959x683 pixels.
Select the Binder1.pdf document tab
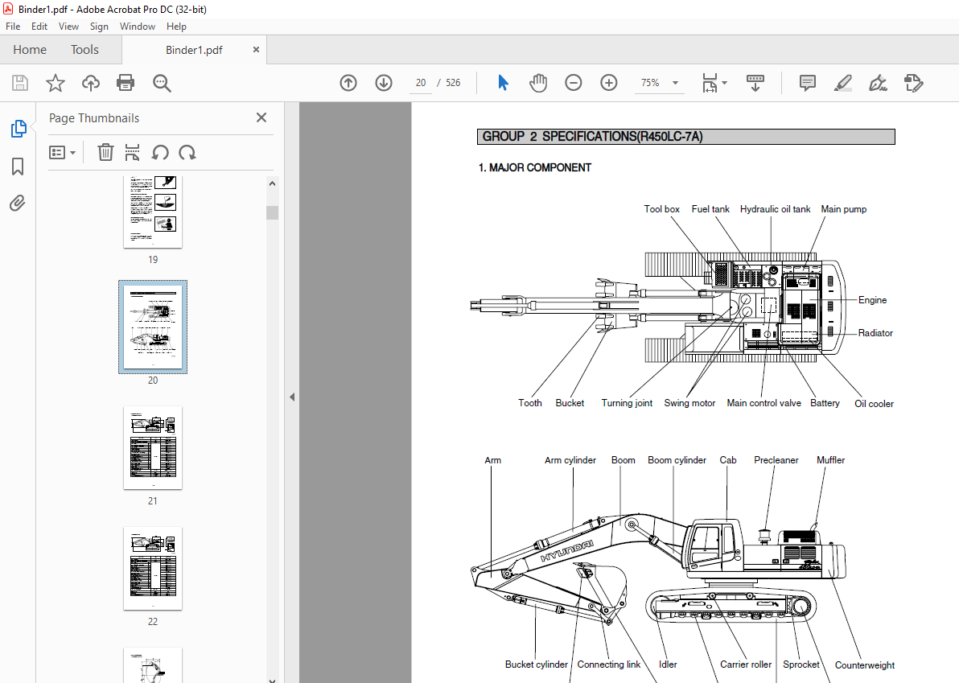pyautogui.click(x=194, y=50)
